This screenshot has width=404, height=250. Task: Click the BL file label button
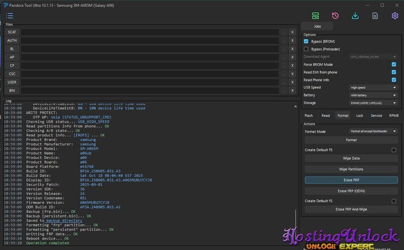click(12, 49)
